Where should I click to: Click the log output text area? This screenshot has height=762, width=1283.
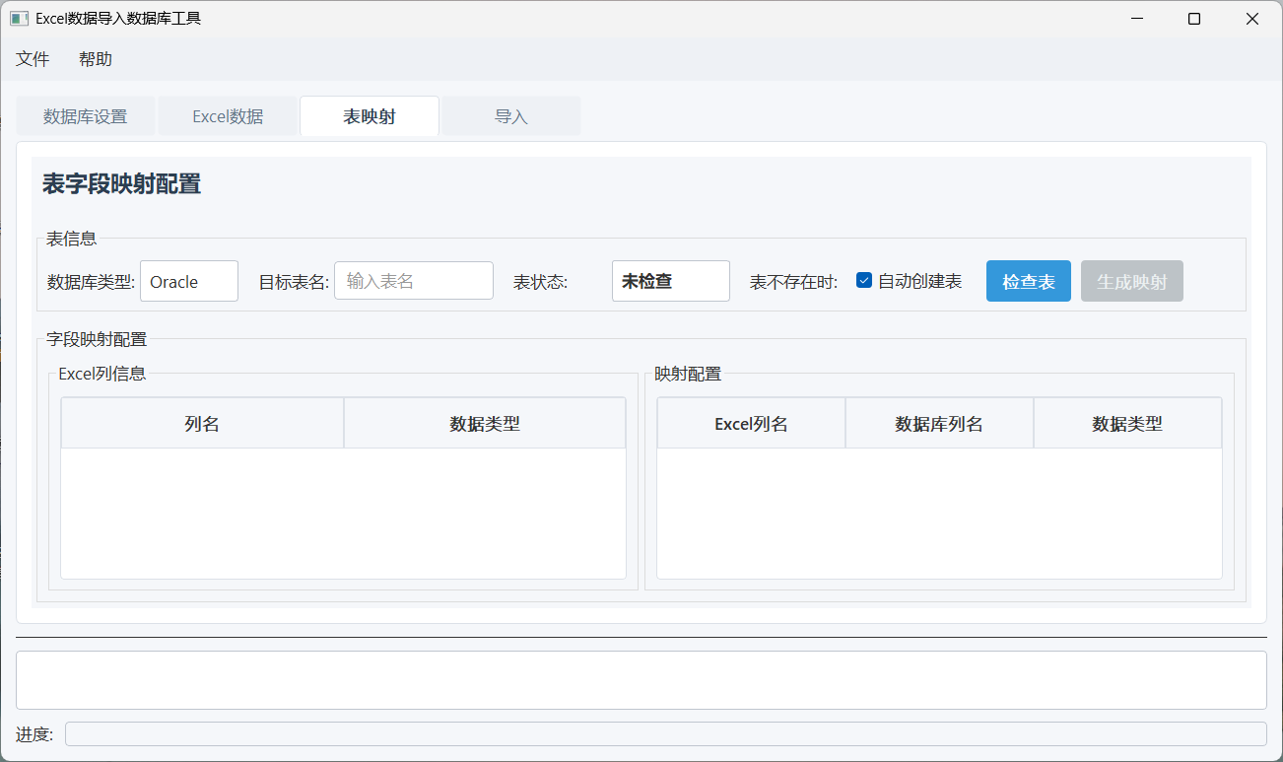click(x=641, y=680)
